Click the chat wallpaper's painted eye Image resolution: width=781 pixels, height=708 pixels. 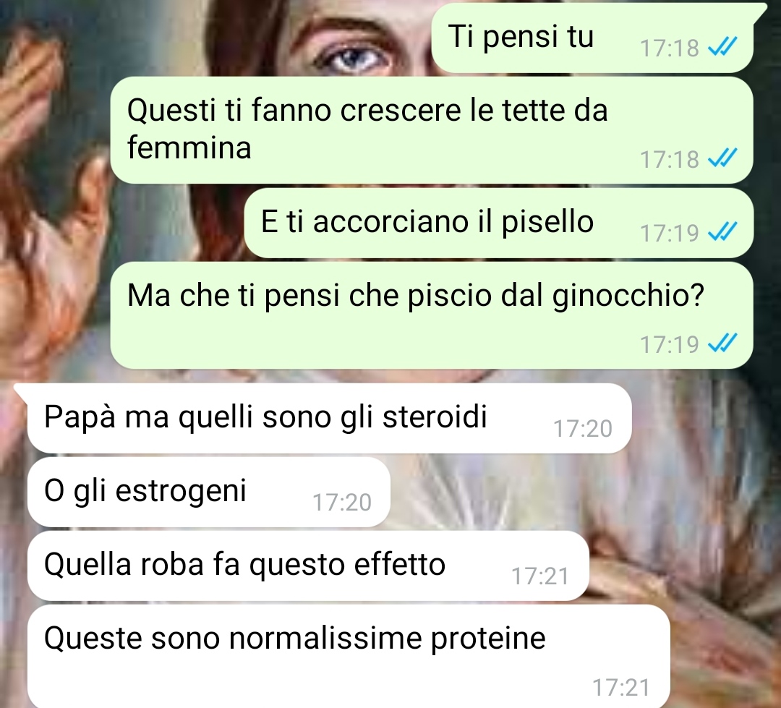[x=354, y=57]
